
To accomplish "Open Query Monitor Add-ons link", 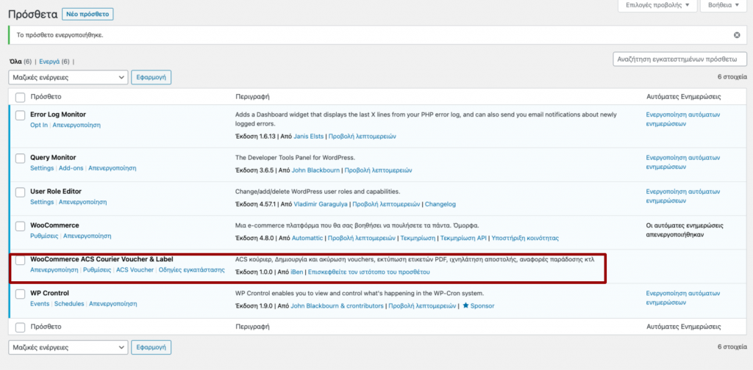I will [x=71, y=168].
